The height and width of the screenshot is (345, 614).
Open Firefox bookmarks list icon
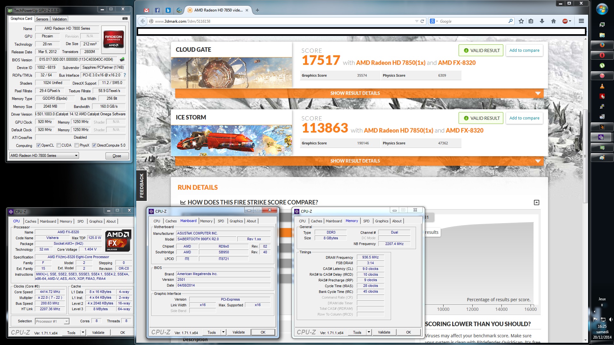point(531,21)
